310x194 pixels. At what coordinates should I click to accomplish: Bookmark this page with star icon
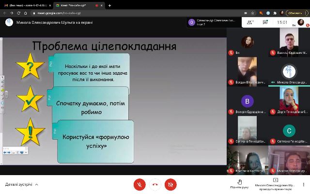click(253, 13)
